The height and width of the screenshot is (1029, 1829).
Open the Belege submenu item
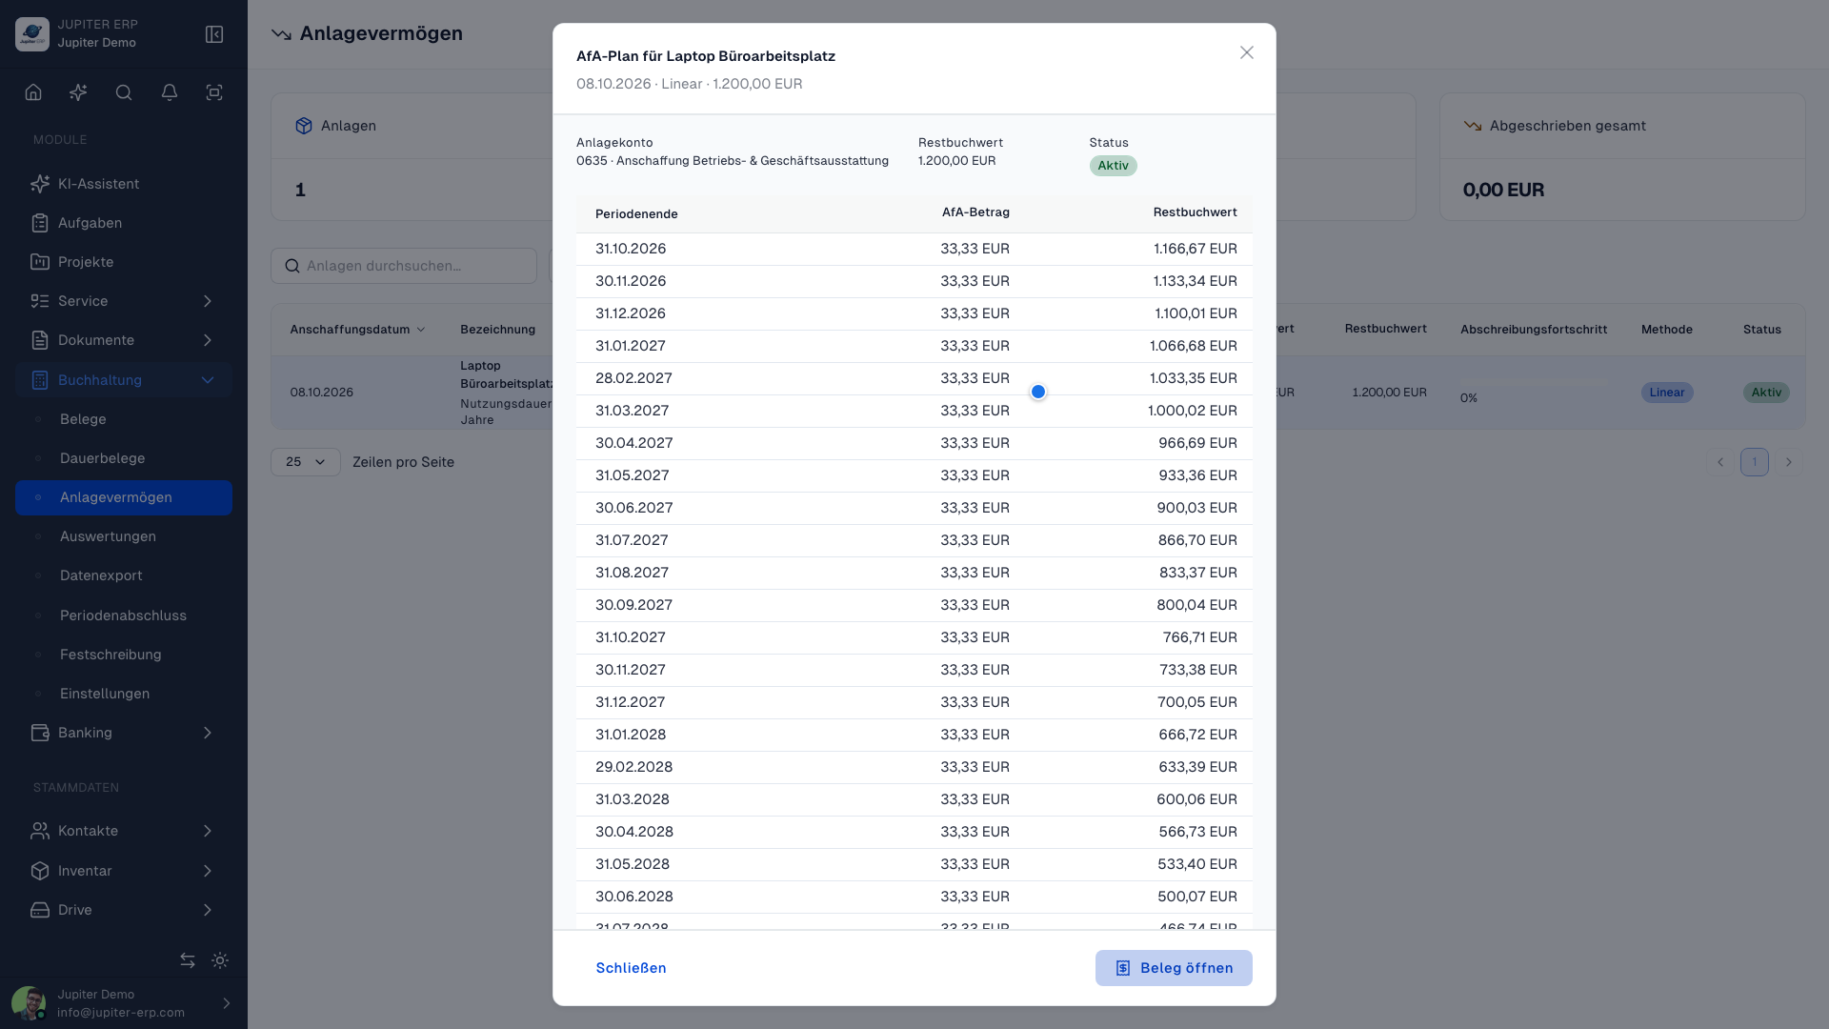click(x=124, y=419)
